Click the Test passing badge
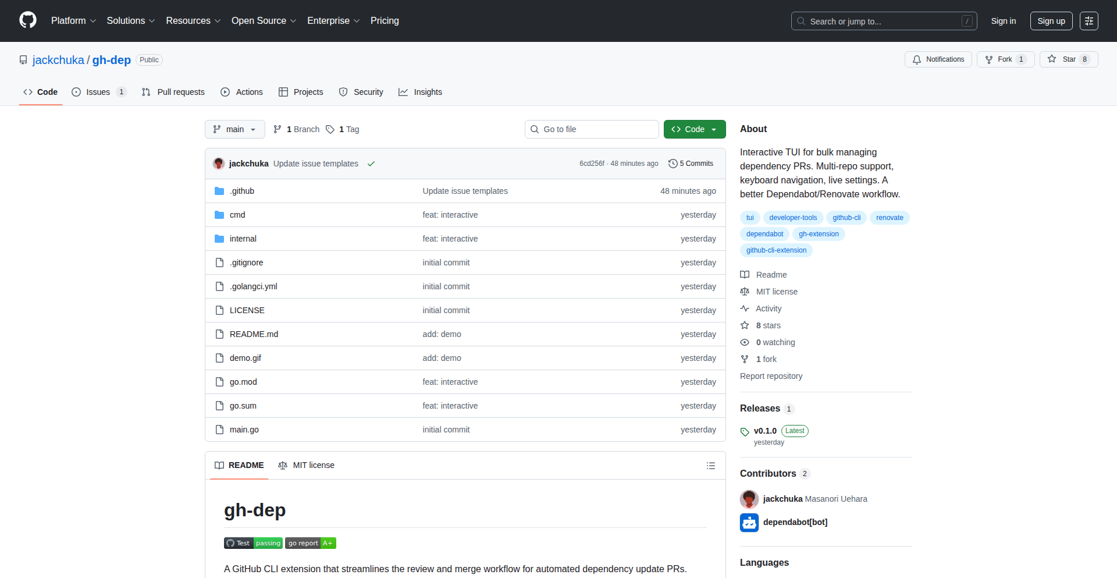 click(253, 543)
